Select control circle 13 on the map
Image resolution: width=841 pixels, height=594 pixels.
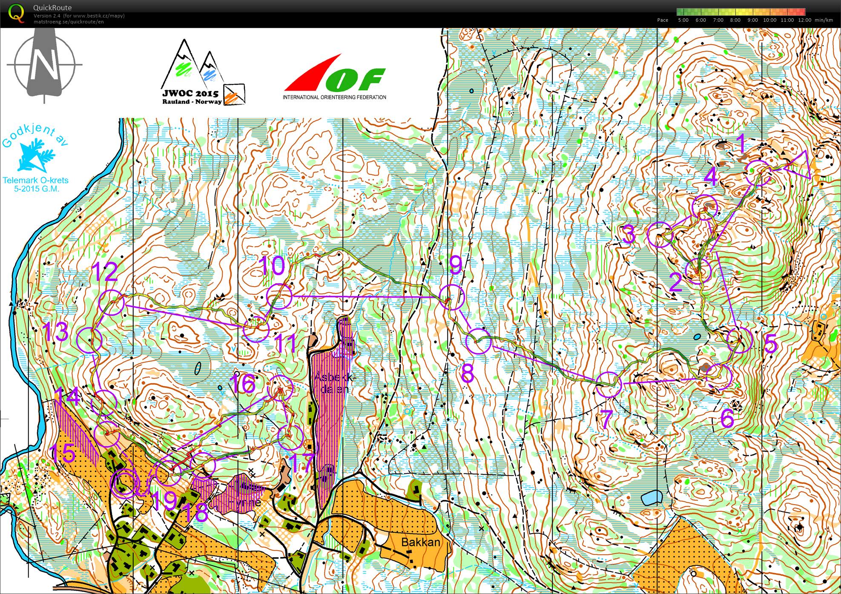[x=89, y=341]
